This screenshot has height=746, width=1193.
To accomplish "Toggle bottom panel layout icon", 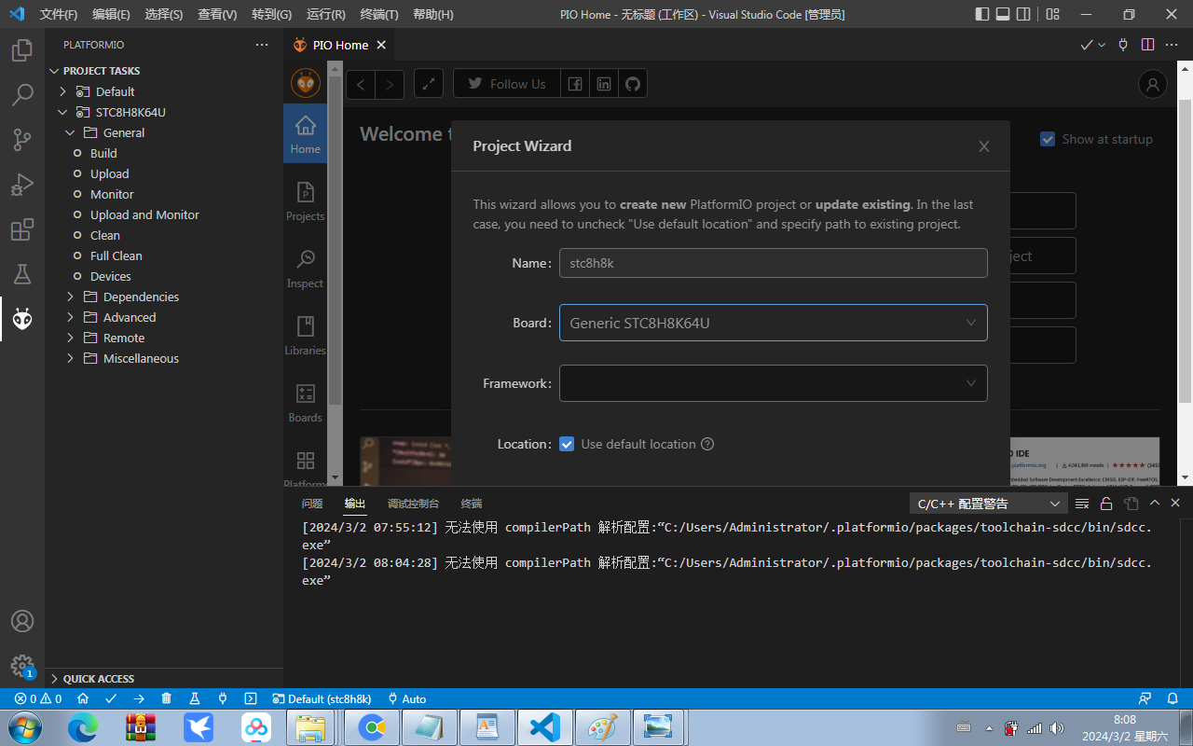I will pyautogui.click(x=1003, y=14).
